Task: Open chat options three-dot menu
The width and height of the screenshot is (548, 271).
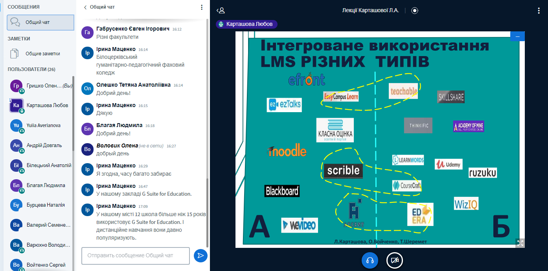Action: coord(202,7)
